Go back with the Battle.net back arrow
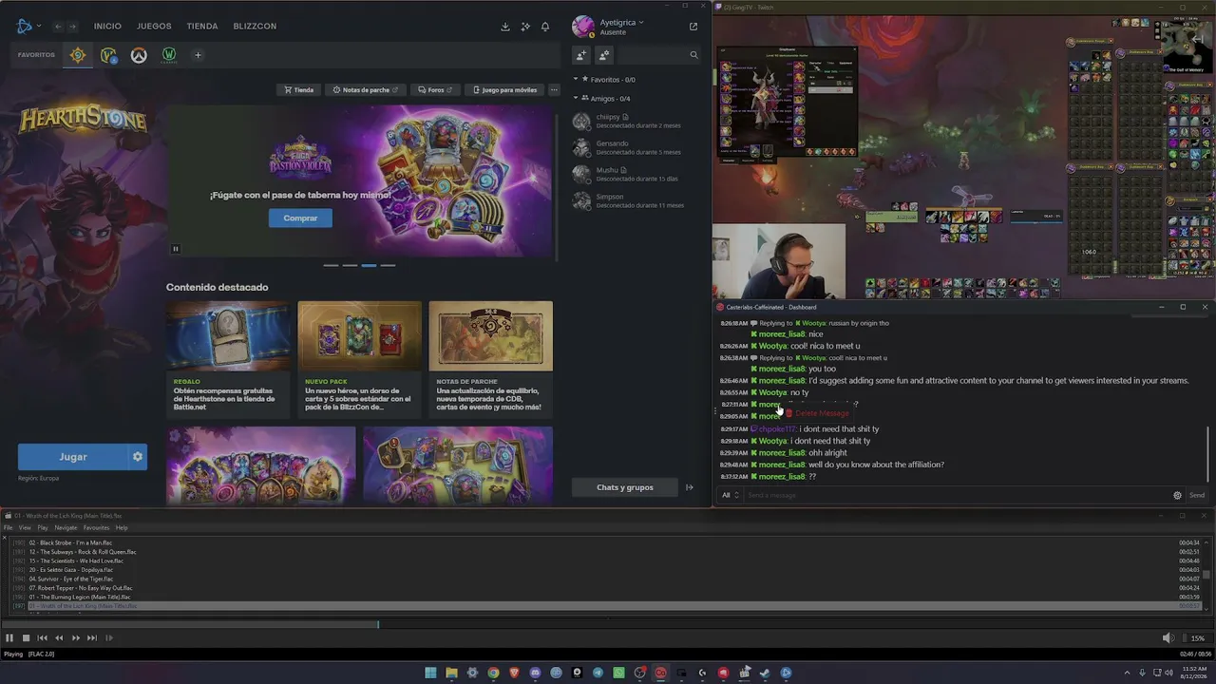This screenshot has height=684, width=1216. tap(58, 27)
